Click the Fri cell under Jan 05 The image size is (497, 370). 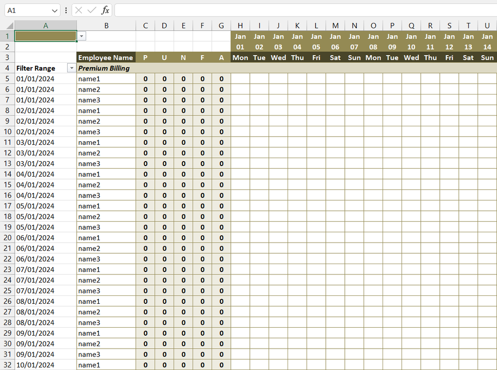316,57
